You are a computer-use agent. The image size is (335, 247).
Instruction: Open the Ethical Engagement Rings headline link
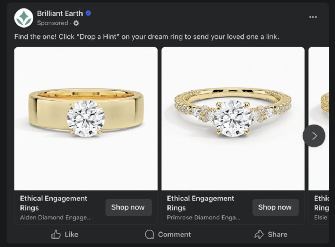[54, 203]
